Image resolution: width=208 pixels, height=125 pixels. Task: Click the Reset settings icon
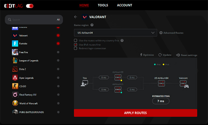pyautogui.click(x=178, y=55)
